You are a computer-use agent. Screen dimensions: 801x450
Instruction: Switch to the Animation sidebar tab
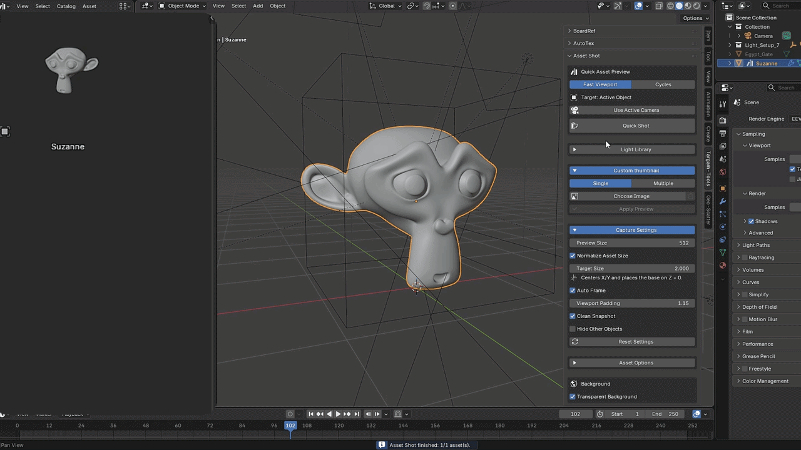[x=708, y=104]
